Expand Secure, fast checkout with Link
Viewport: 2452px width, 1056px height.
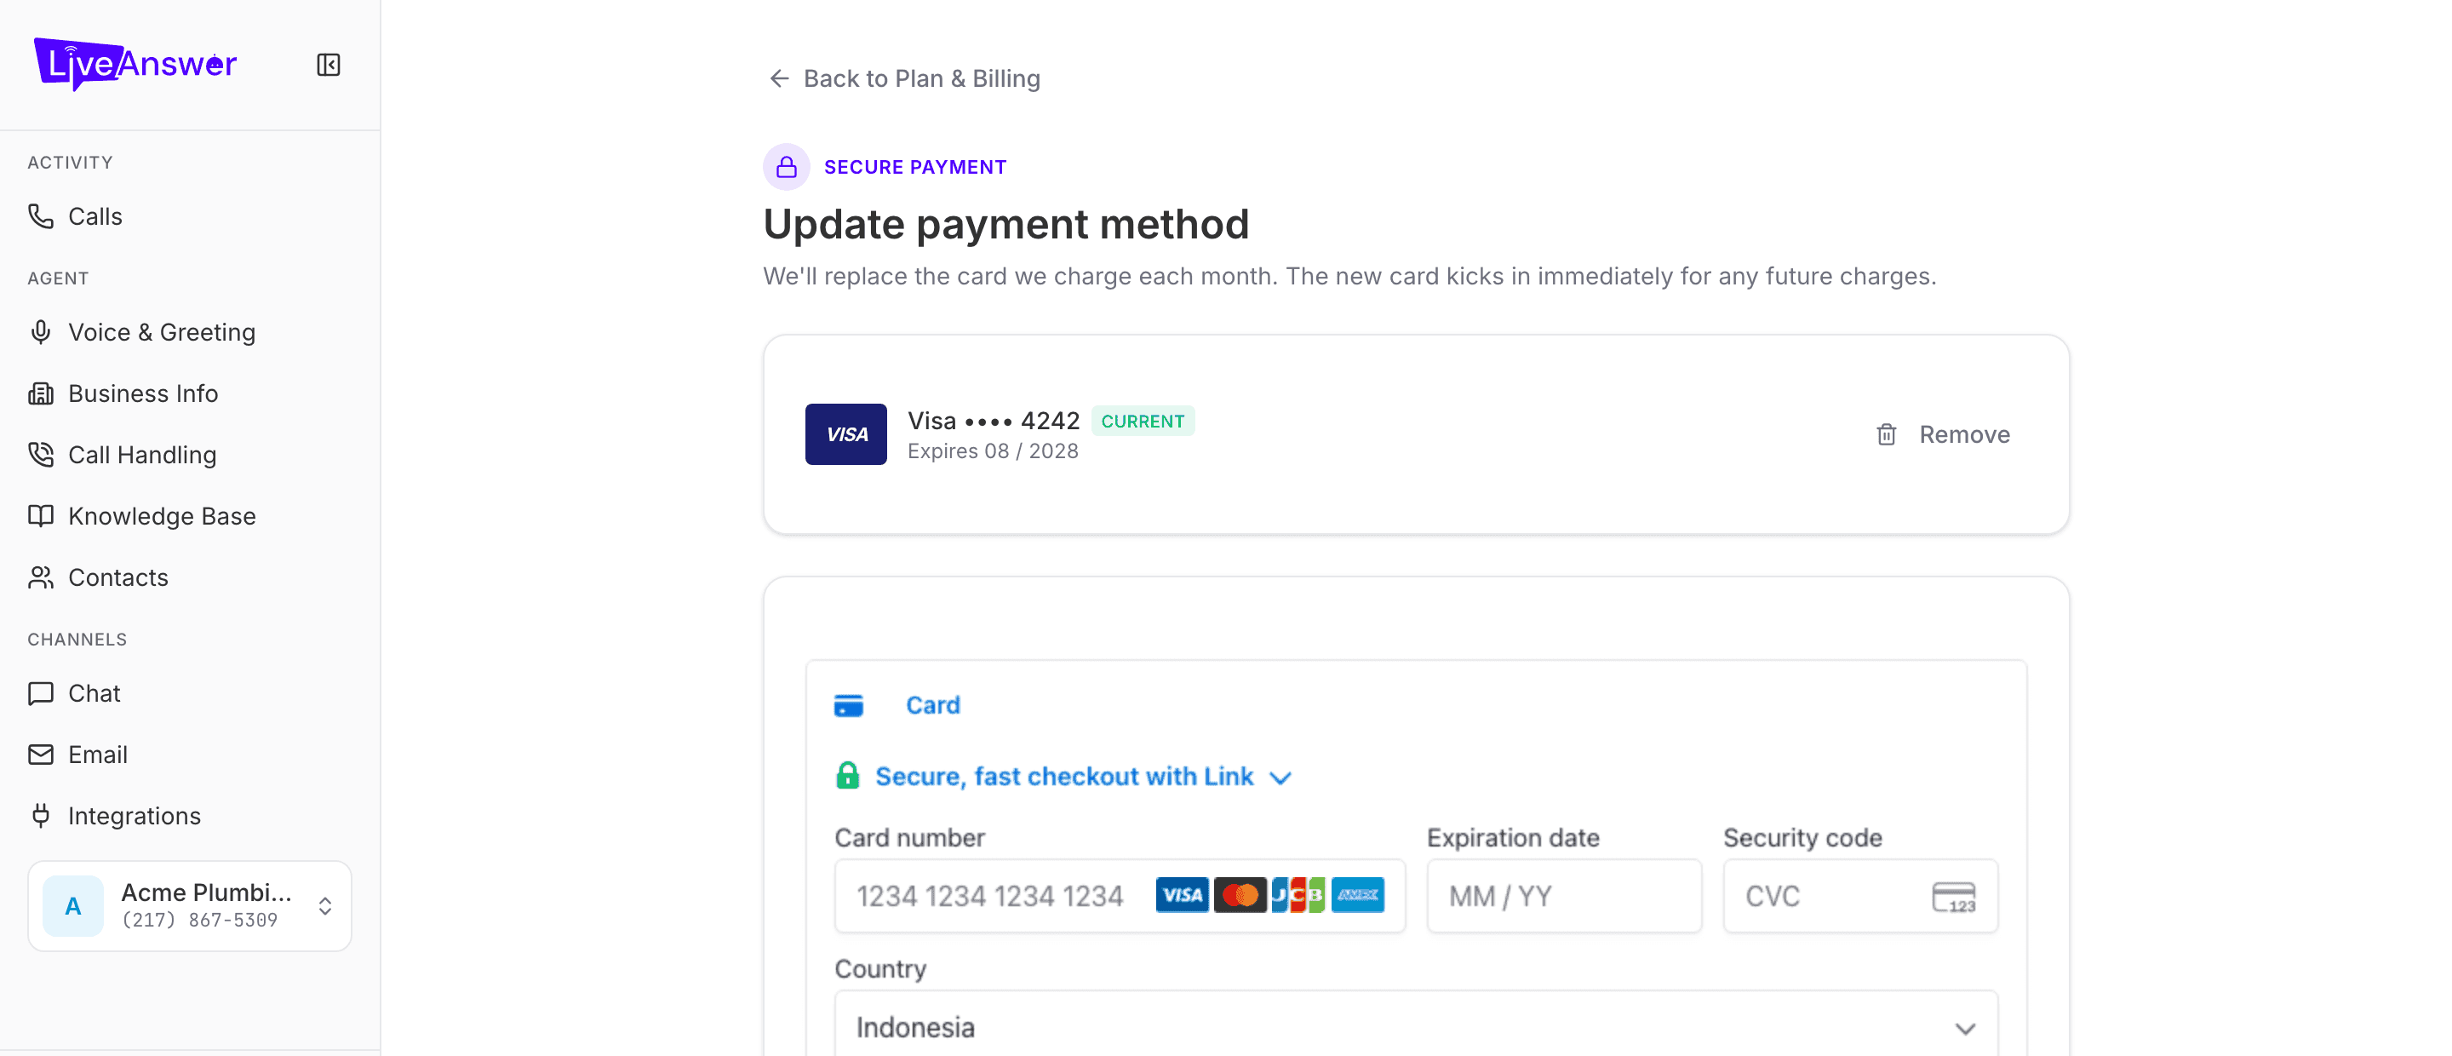pos(1063,776)
